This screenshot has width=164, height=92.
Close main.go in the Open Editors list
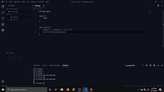(9, 12)
